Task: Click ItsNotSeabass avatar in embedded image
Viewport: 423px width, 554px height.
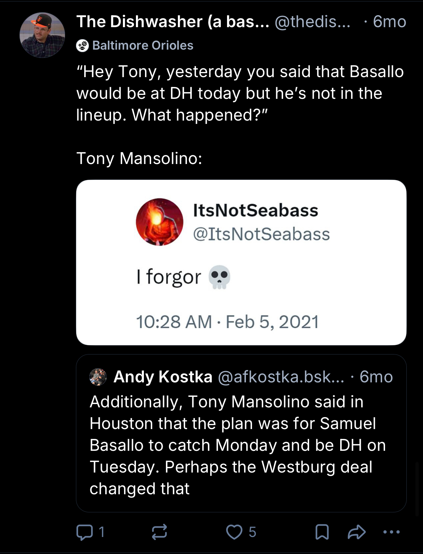Action: click(159, 222)
